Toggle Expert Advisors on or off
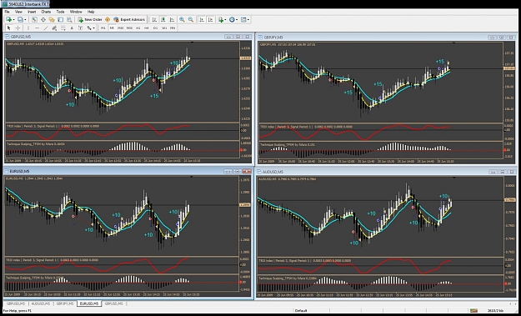This screenshot has width=521, height=316. [129, 20]
